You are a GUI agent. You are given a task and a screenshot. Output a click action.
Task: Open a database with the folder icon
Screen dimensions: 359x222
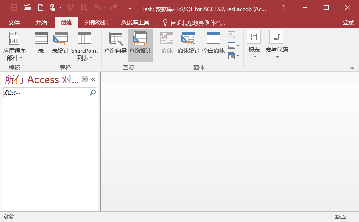pos(27,8)
